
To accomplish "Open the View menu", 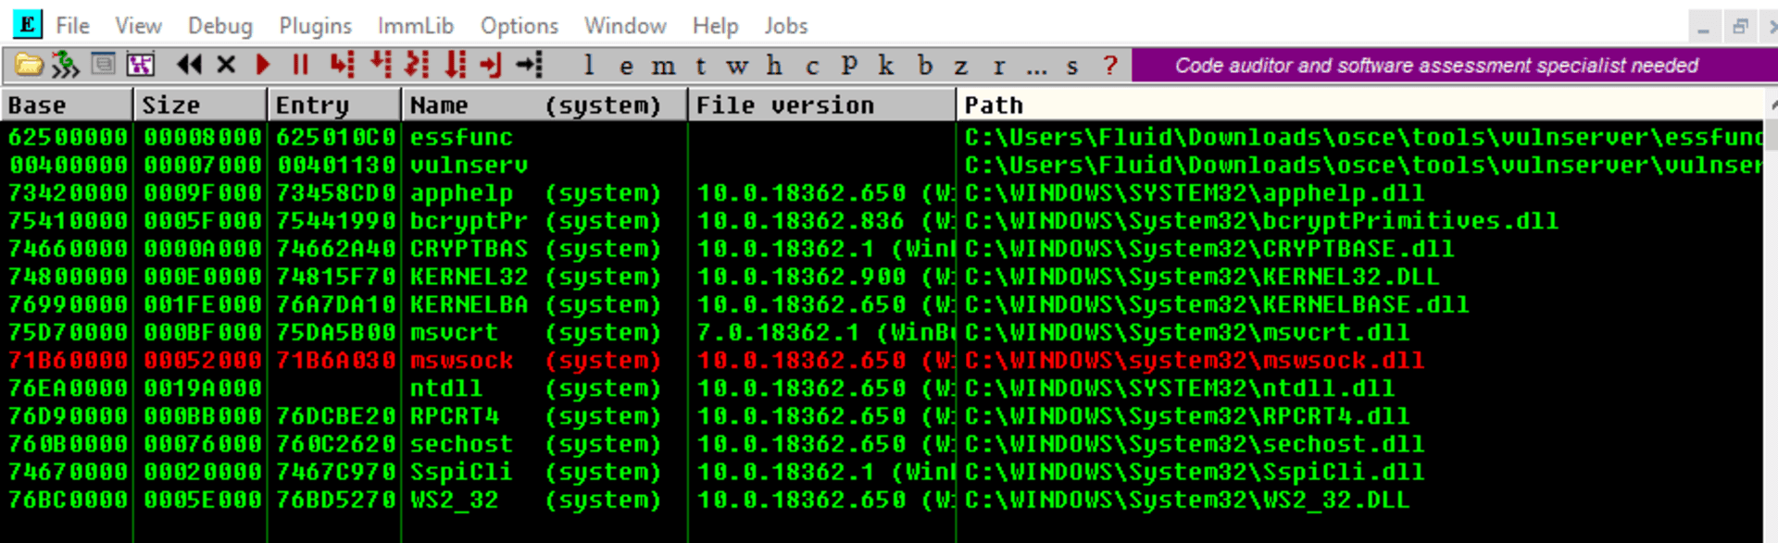I will click(x=138, y=26).
